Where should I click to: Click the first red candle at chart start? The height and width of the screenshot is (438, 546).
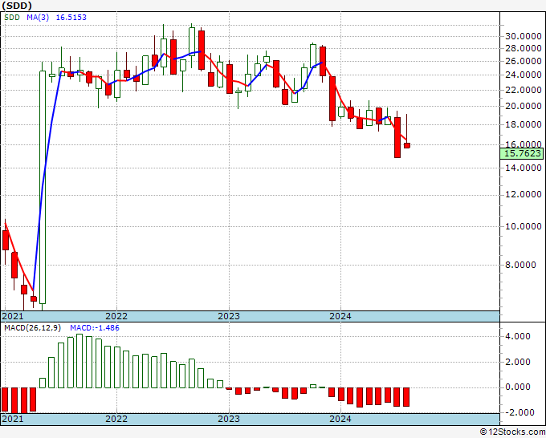6,240
